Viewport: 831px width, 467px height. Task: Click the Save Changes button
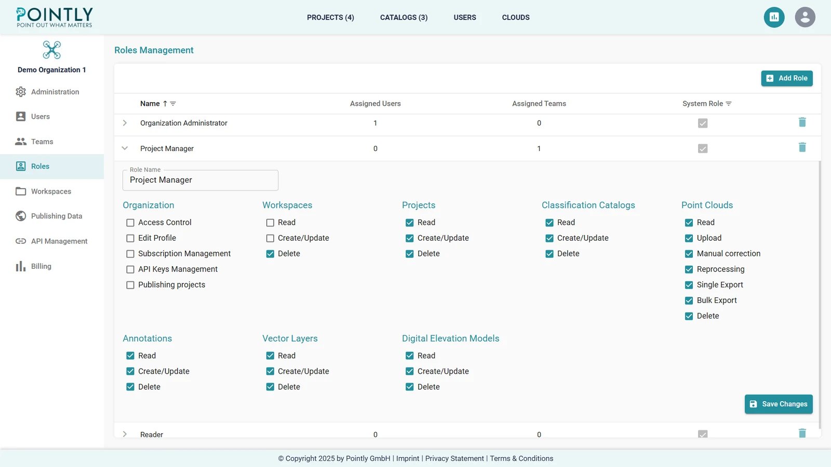pos(779,404)
